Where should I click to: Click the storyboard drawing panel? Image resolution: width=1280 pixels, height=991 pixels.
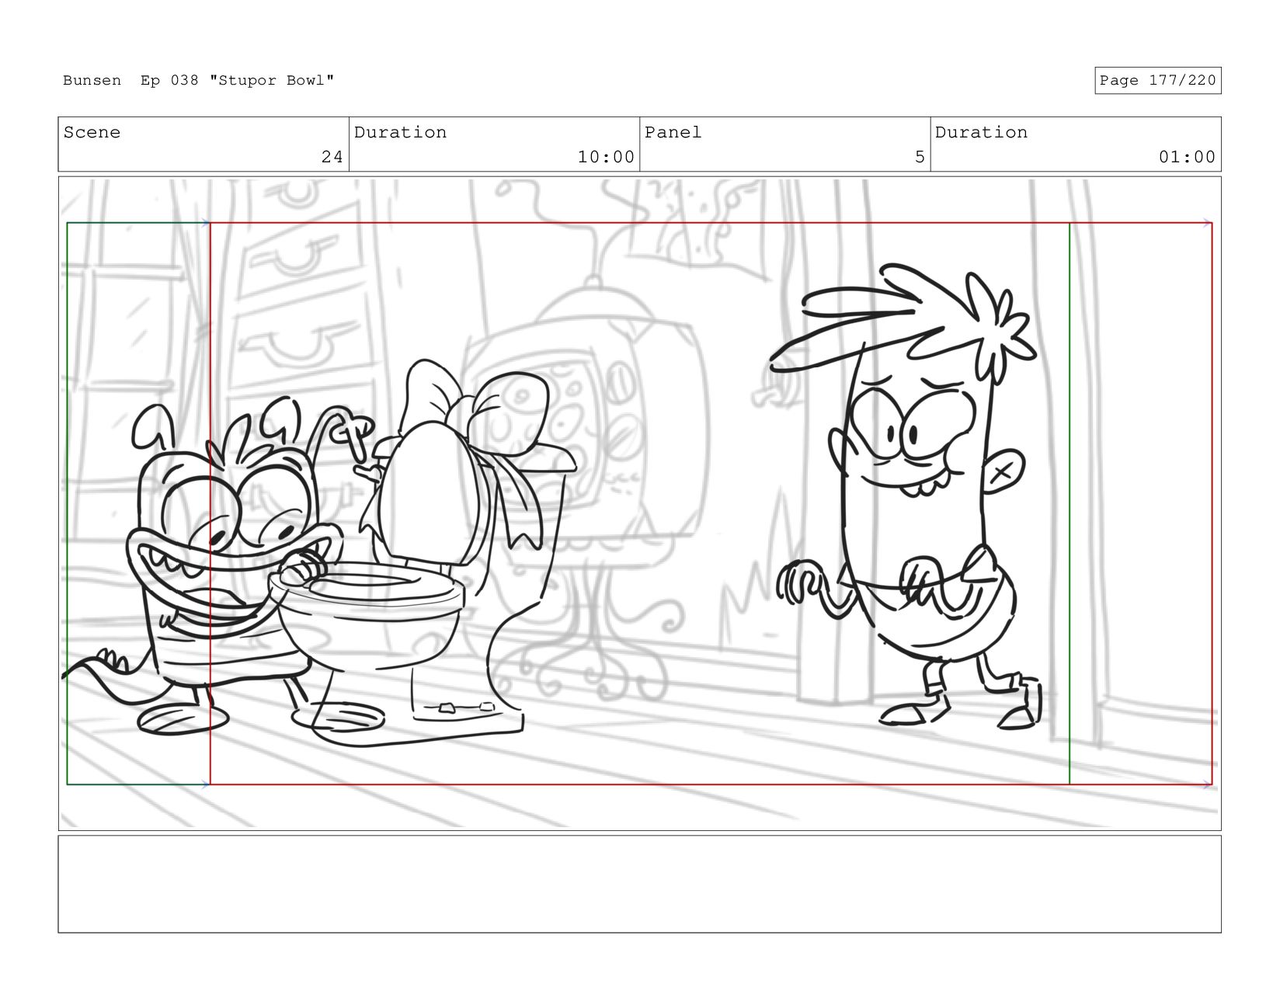pos(639,503)
